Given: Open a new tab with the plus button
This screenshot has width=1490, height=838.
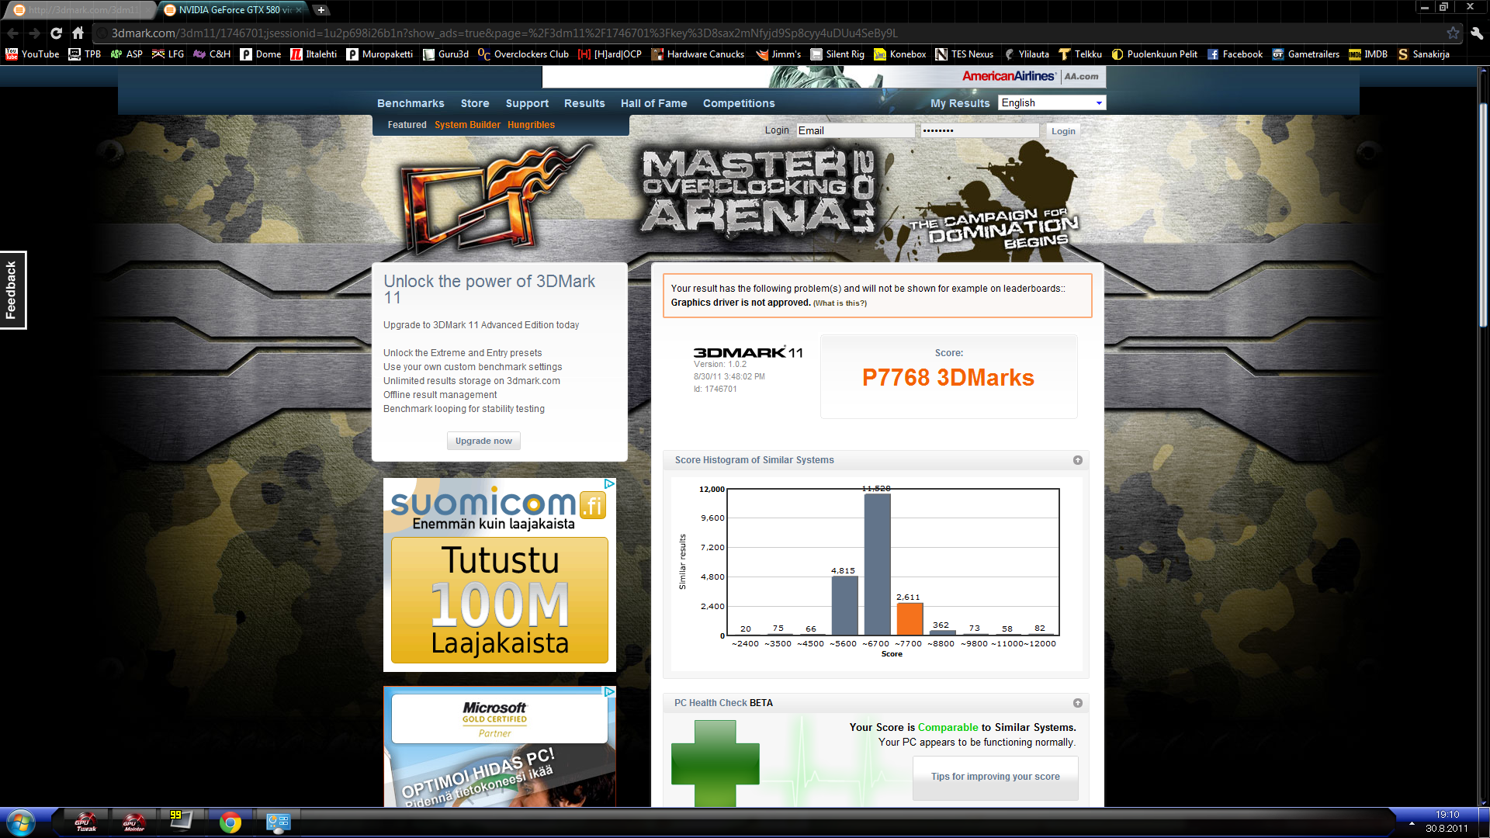Looking at the screenshot, I should 321,10.
